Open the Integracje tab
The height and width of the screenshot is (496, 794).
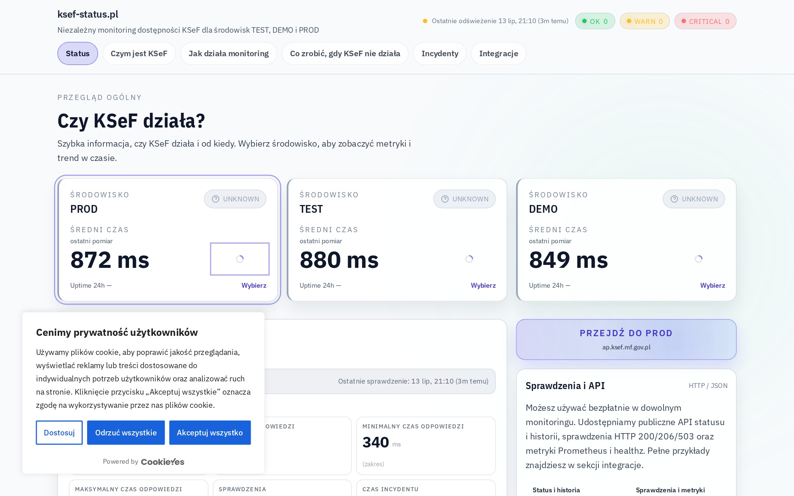pos(499,54)
